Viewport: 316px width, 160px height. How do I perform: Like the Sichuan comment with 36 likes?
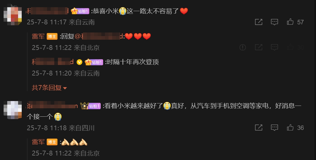coord(290,128)
